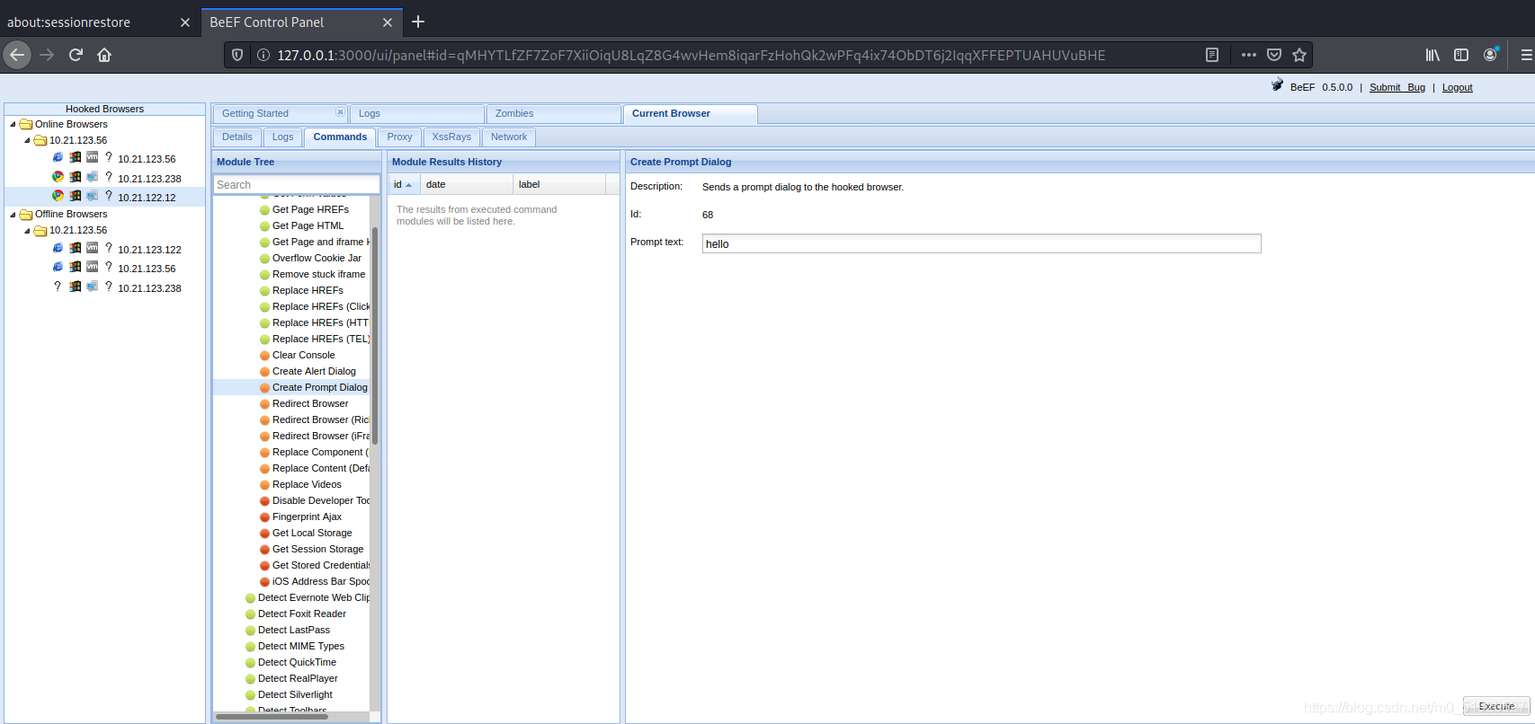Screen dimensions: 1535x724
Task: Open the Details sub-tab
Action: 237,137
